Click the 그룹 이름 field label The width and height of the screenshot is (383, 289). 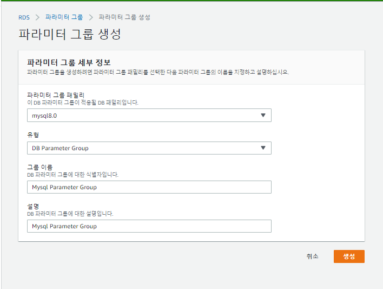tap(40, 168)
